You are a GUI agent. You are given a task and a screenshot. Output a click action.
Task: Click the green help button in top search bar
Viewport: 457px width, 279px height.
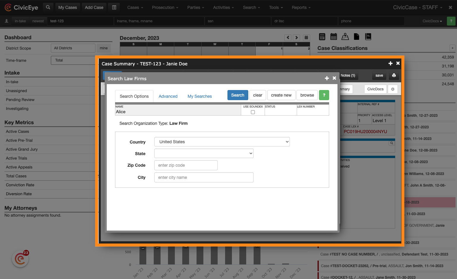point(451,21)
